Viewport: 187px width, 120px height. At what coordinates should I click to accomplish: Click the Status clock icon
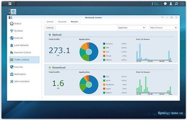click(12, 24)
